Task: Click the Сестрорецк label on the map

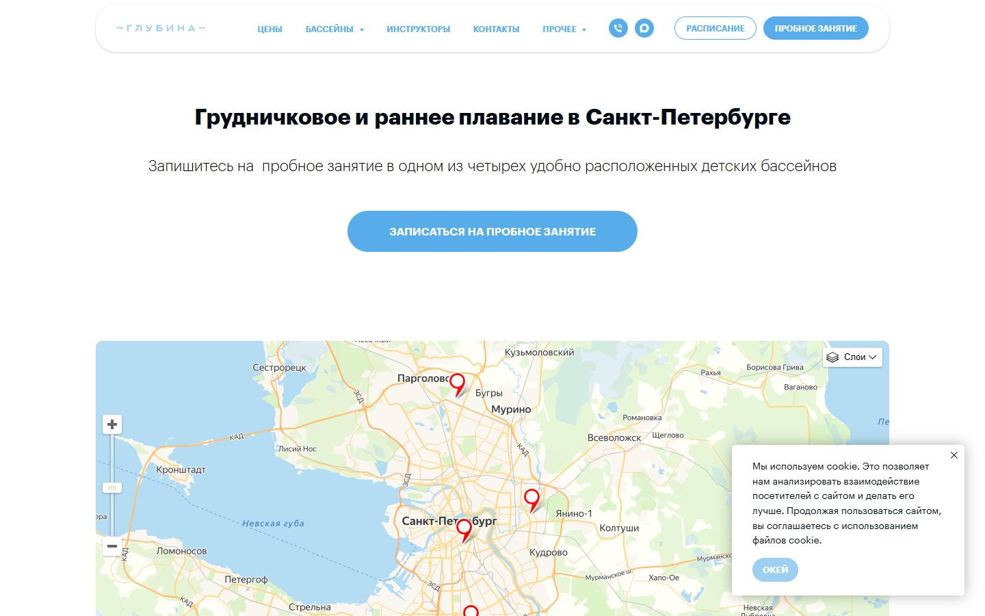Action: 279,368
